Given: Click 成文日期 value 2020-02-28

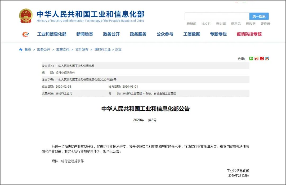Looking at the screenshot, I should [63, 87].
